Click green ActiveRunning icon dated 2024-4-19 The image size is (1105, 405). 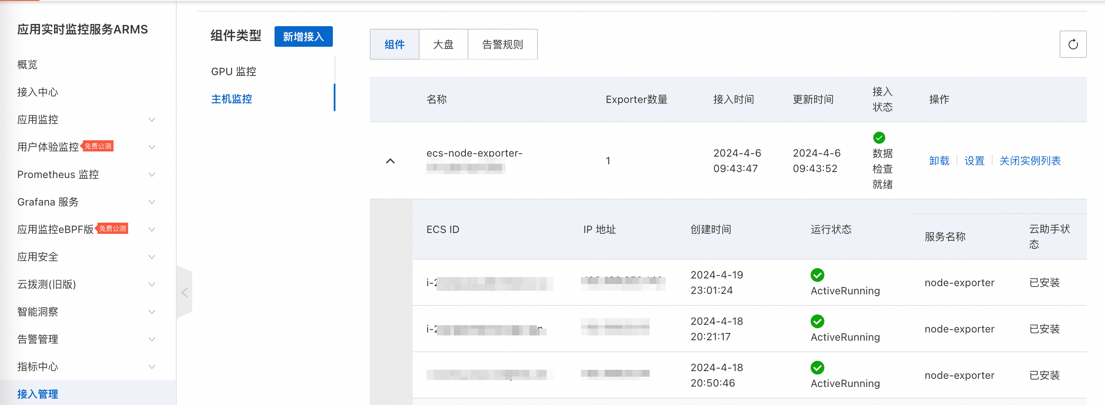(x=817, y=275)
